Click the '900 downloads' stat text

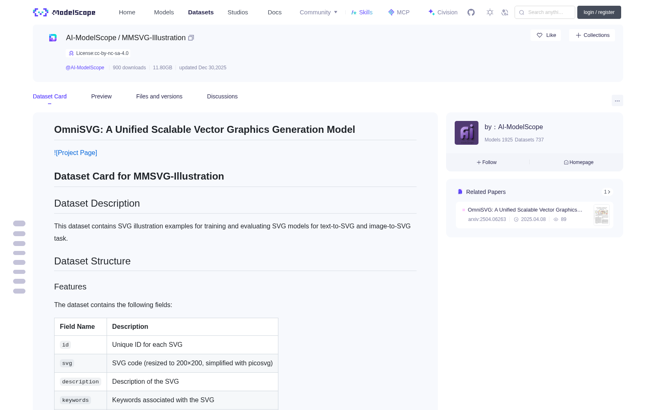pyautogui.click(x=129, y=68)
